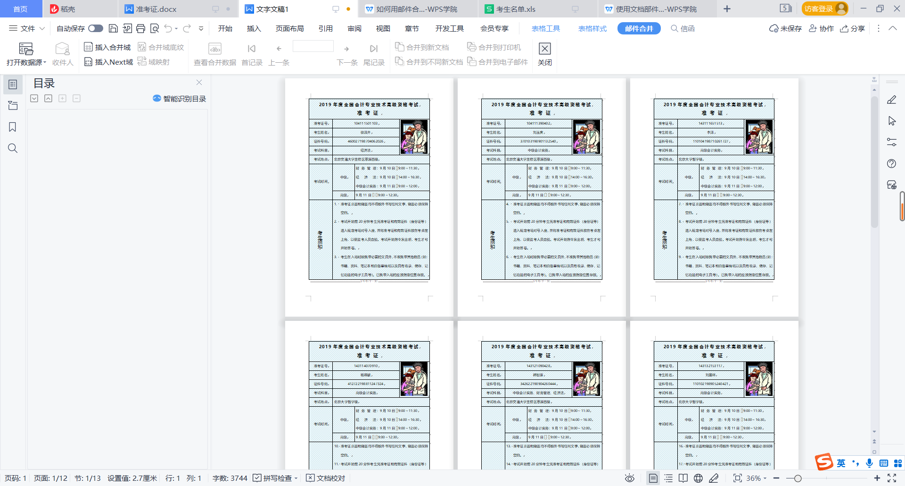Click Merge to New Document (合并到新文档)
The height and width of the screenshot is (486, 905).
coord(422,47)
